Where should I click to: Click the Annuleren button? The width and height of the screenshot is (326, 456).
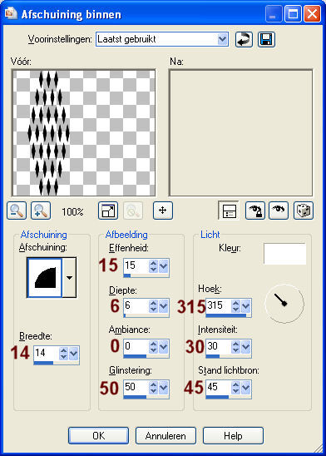pyautogui.click(x=165, y=436)
